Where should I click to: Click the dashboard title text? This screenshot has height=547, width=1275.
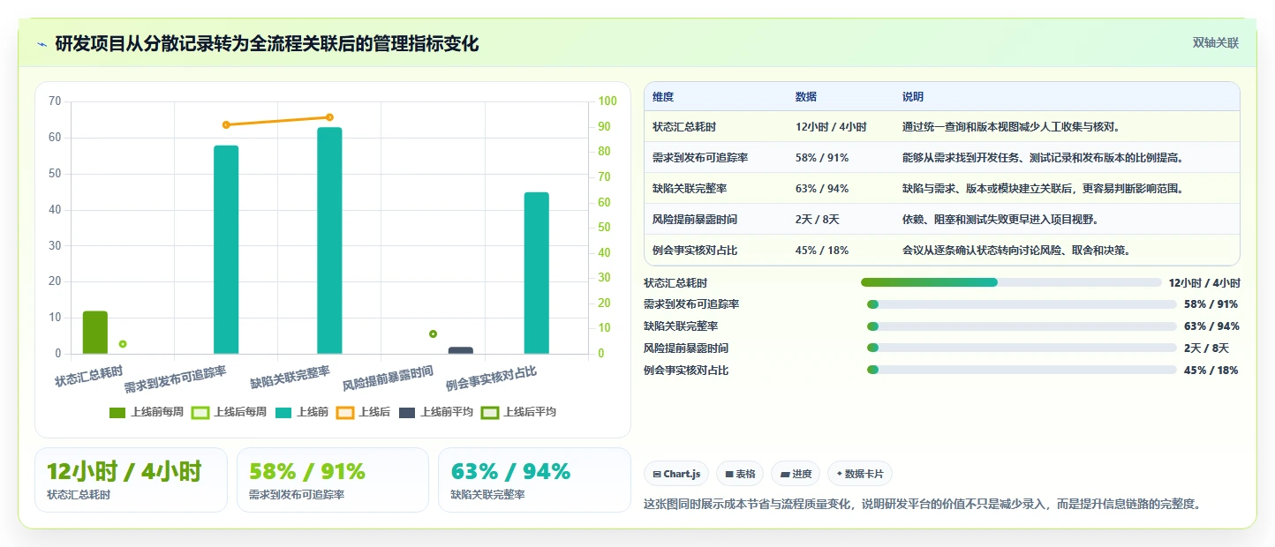click(267, 43)
